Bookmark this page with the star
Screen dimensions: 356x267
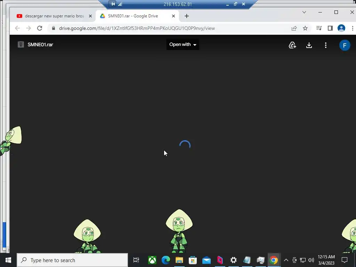click(x=305, y=28)
